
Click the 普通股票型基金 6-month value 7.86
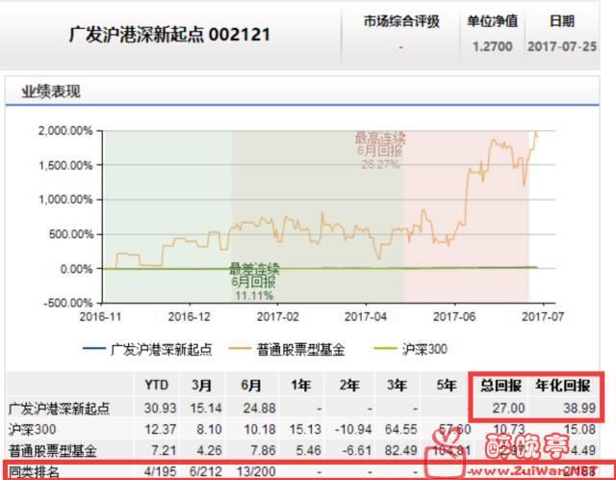click(263, 450)
